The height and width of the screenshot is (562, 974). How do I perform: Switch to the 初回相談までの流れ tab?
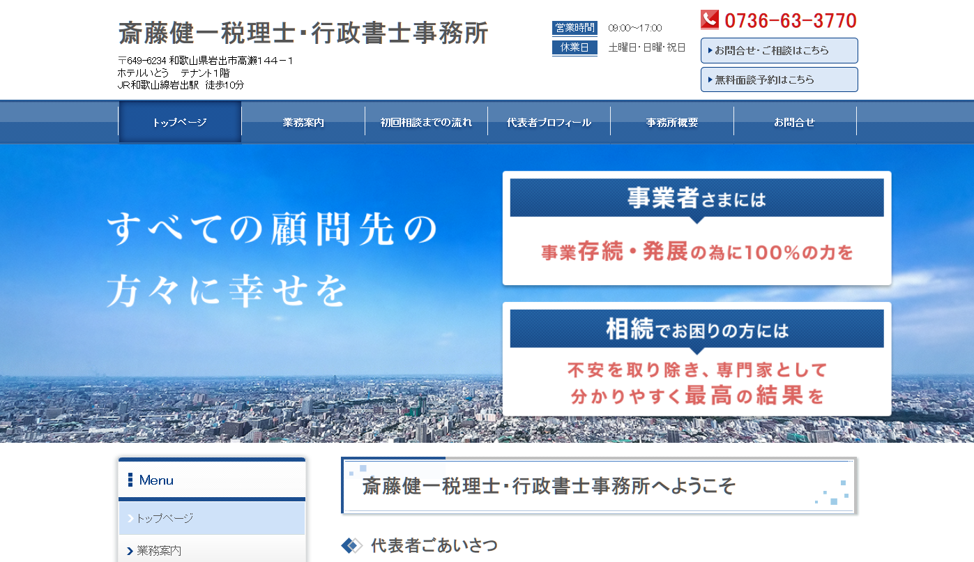(426, 121)
